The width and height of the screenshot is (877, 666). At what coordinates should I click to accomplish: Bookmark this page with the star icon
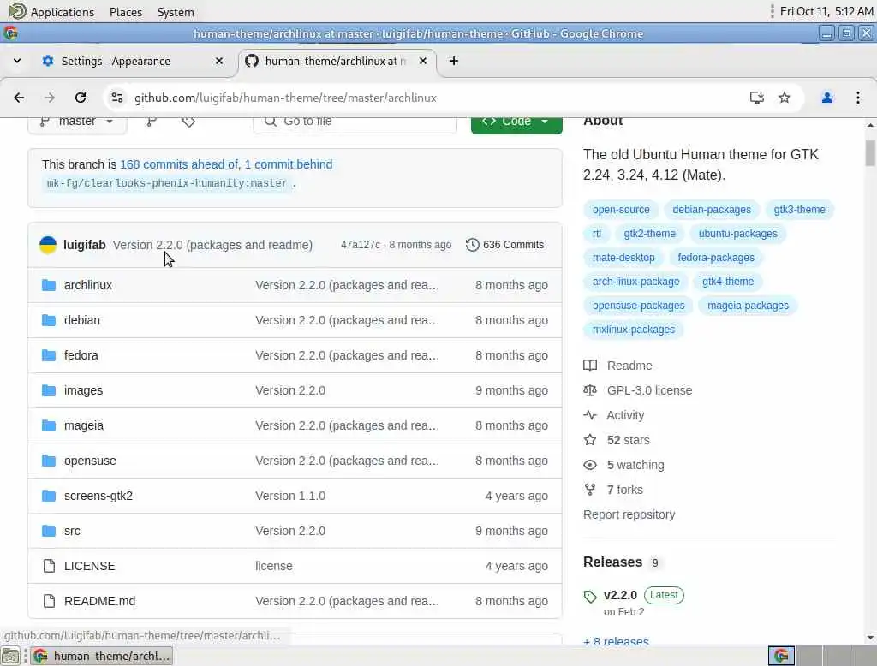[785, 98]
